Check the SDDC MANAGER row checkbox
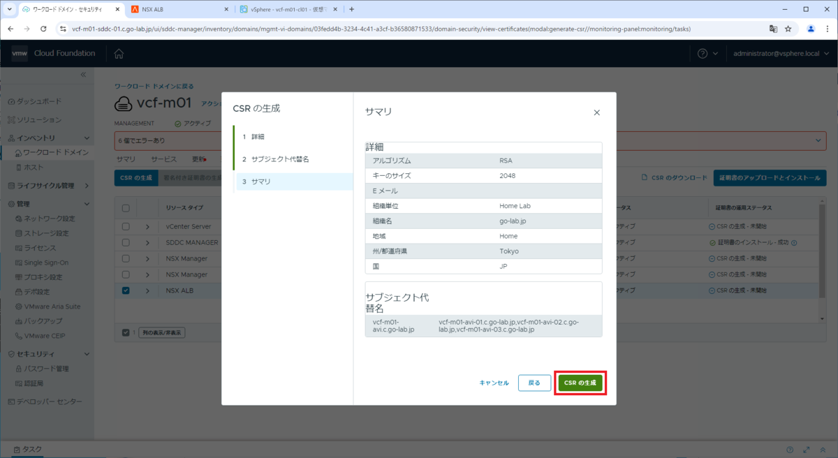The image size is (838, 458). pos(126,242)
